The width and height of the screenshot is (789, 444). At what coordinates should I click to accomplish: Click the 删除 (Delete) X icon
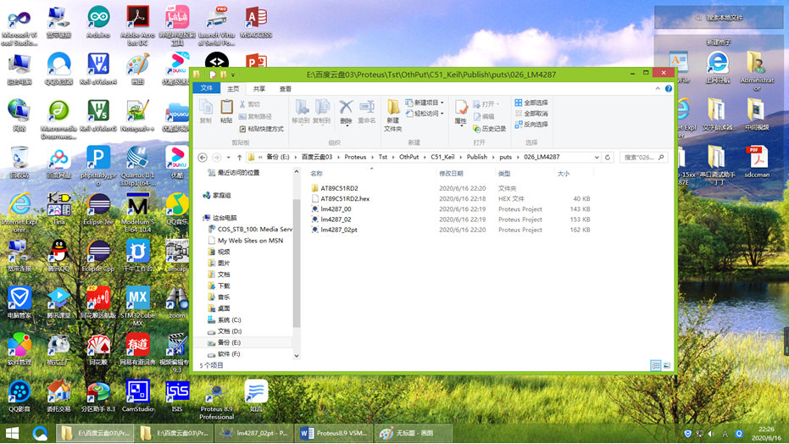tap(346, 107)
